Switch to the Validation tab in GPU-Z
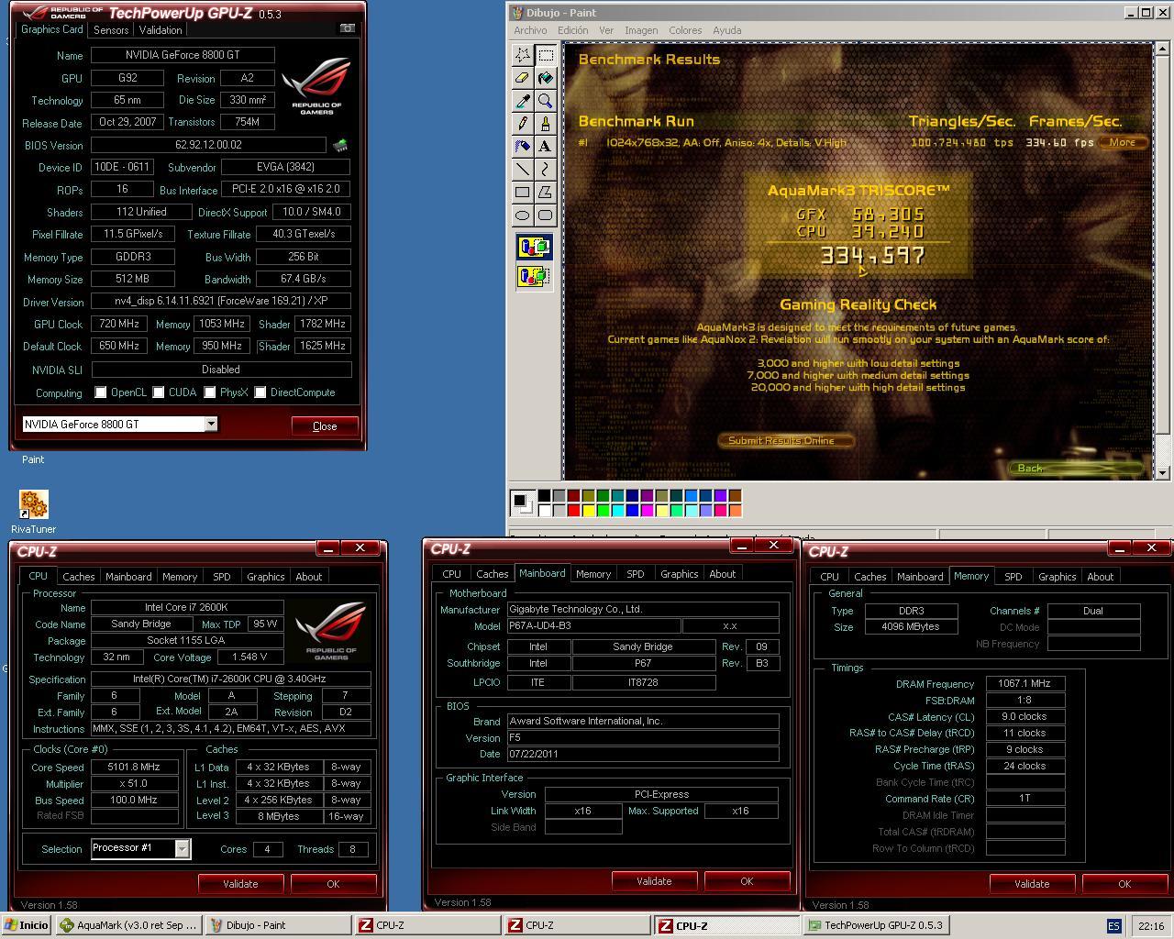1174x939 pixels. (161, 30)
